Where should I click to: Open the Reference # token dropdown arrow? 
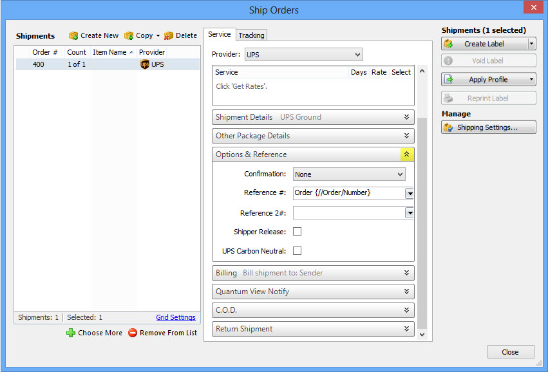pyautogui.click(x=410, y=193)
